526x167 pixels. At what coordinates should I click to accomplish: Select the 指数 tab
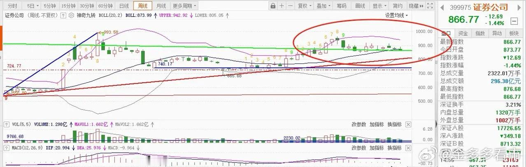pos(480,34)
